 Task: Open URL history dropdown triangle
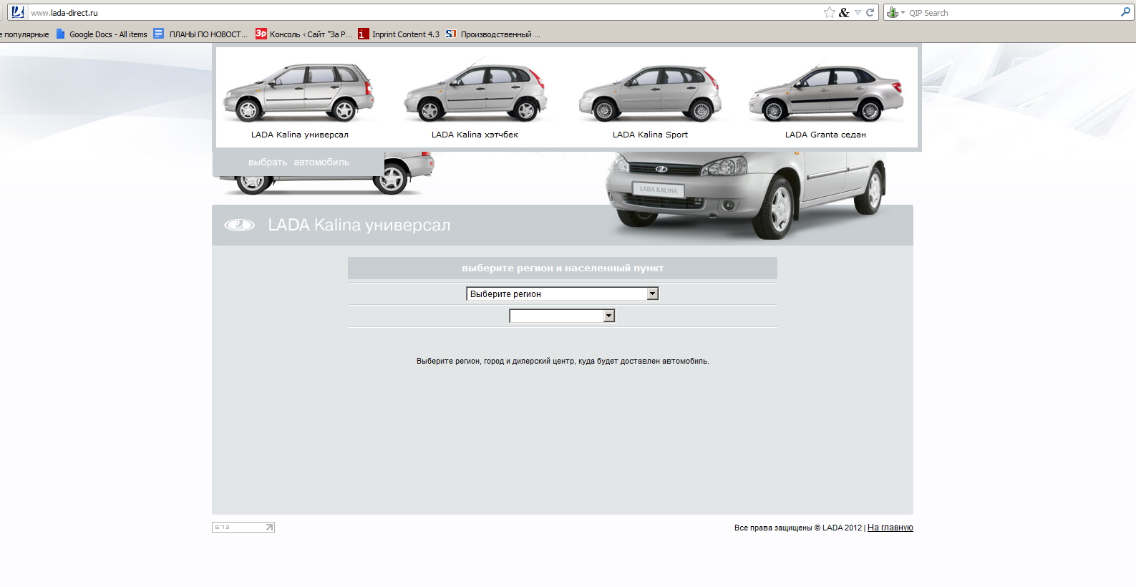coord(858,12)
